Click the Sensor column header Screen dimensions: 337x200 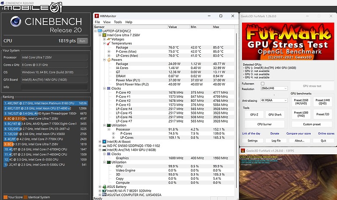(130, 27)
